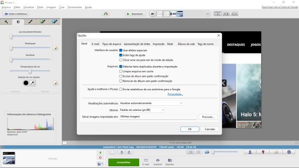Screen dimensions: 299x168
Task: Open the Ferramentas menu
Action: (75, 7)
